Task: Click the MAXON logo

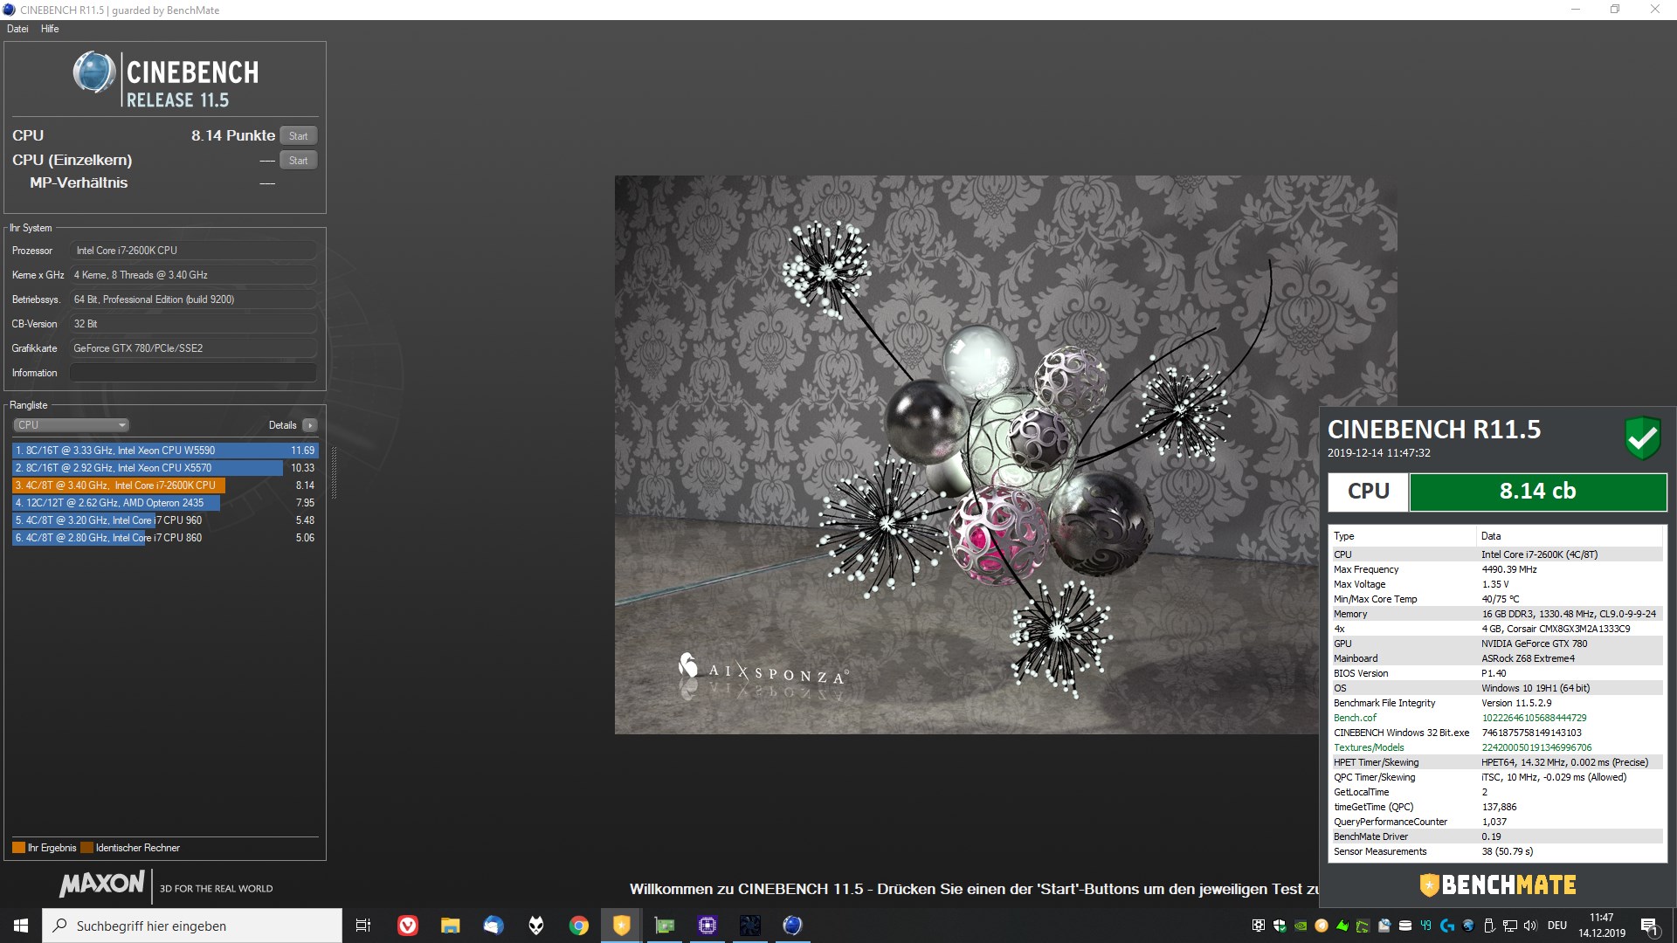Action: pyautogui.click(x=102, y=884)
